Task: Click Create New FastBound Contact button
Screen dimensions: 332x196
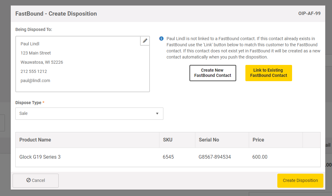Action: [213, 73]
